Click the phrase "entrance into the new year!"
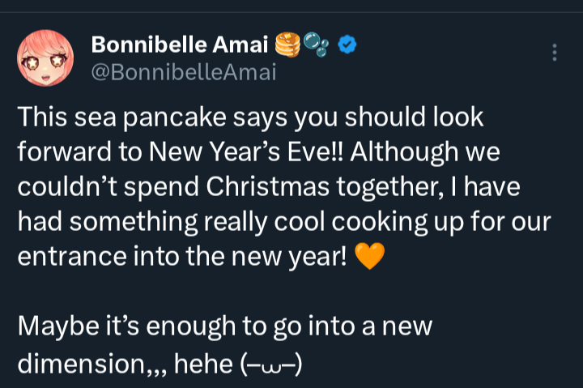583x388 pixels. click(x=182, y=258)
